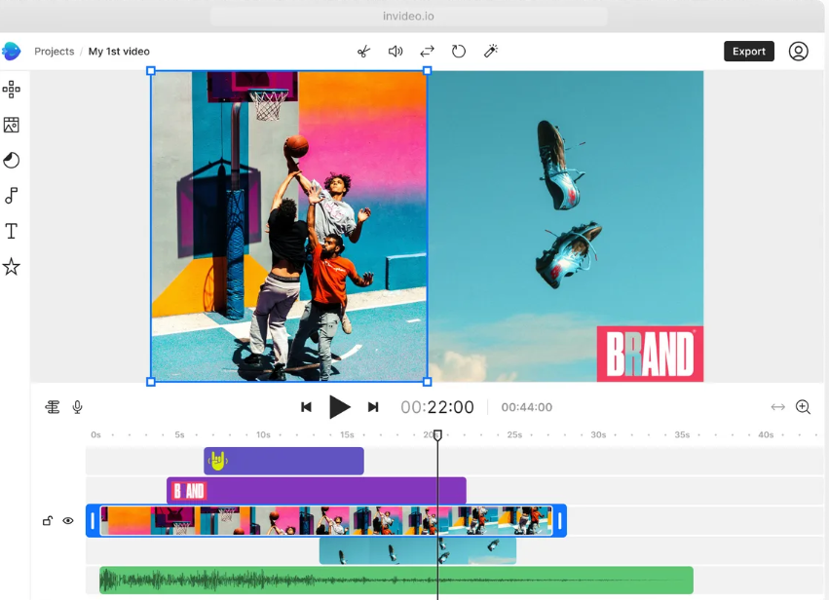Viewport: 829px width, 600px height.
Task: Select the BRAND logo on the canvas
Action: pos(650,354)
